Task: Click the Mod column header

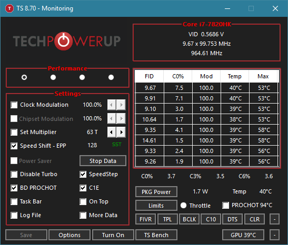Action: coord(206,76)
